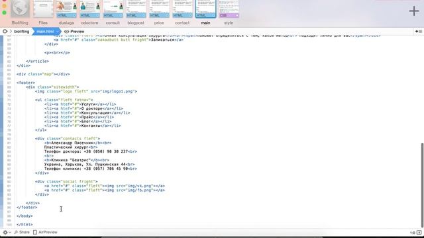Open the price HTML tab

pos(159,9)
